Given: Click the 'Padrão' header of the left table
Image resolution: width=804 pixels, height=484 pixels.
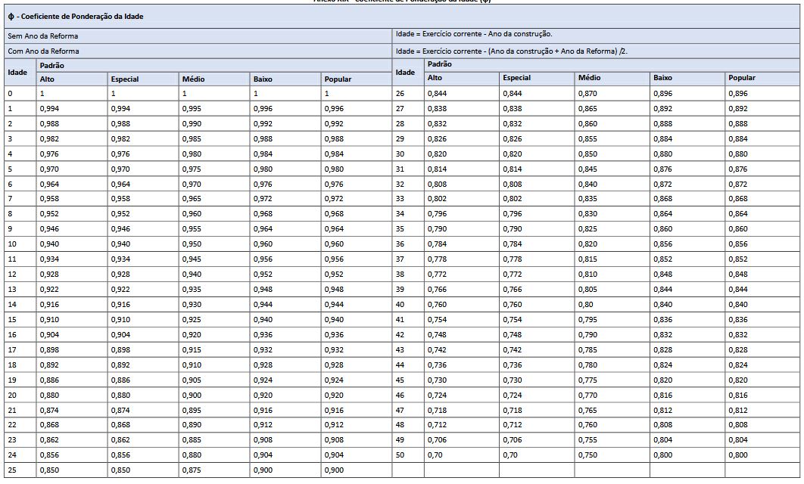Looking at the screenshot, I should 51,66.
